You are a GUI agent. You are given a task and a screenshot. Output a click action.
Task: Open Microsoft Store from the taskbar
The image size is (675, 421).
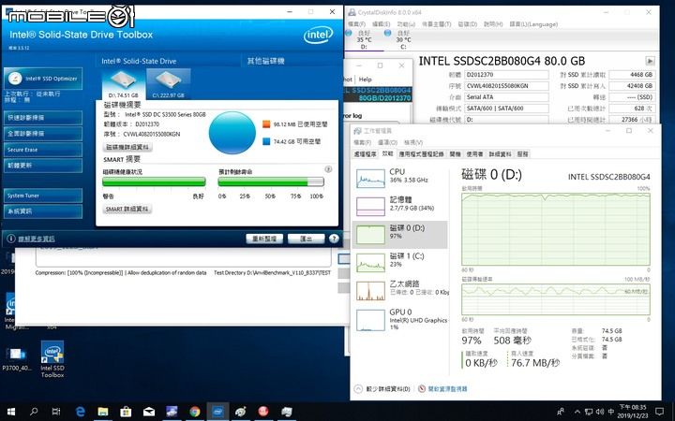(x=126, y=412)
